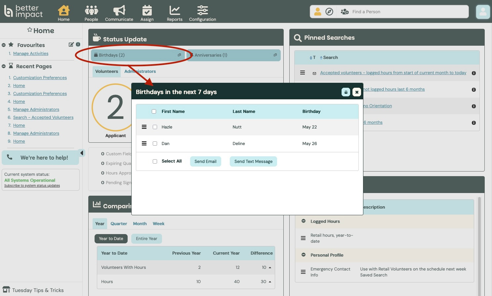Switch to the Administrators tab
The width and height of the screenshot is (492, 296).
pos(140,72)
